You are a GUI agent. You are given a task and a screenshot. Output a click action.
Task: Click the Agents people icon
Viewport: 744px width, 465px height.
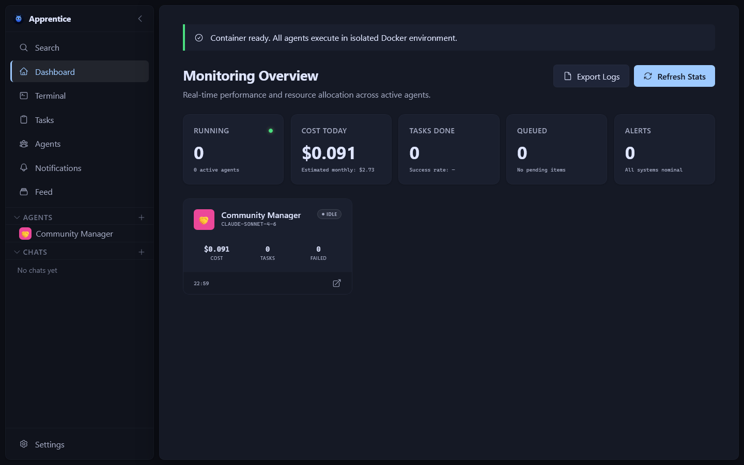24,144
